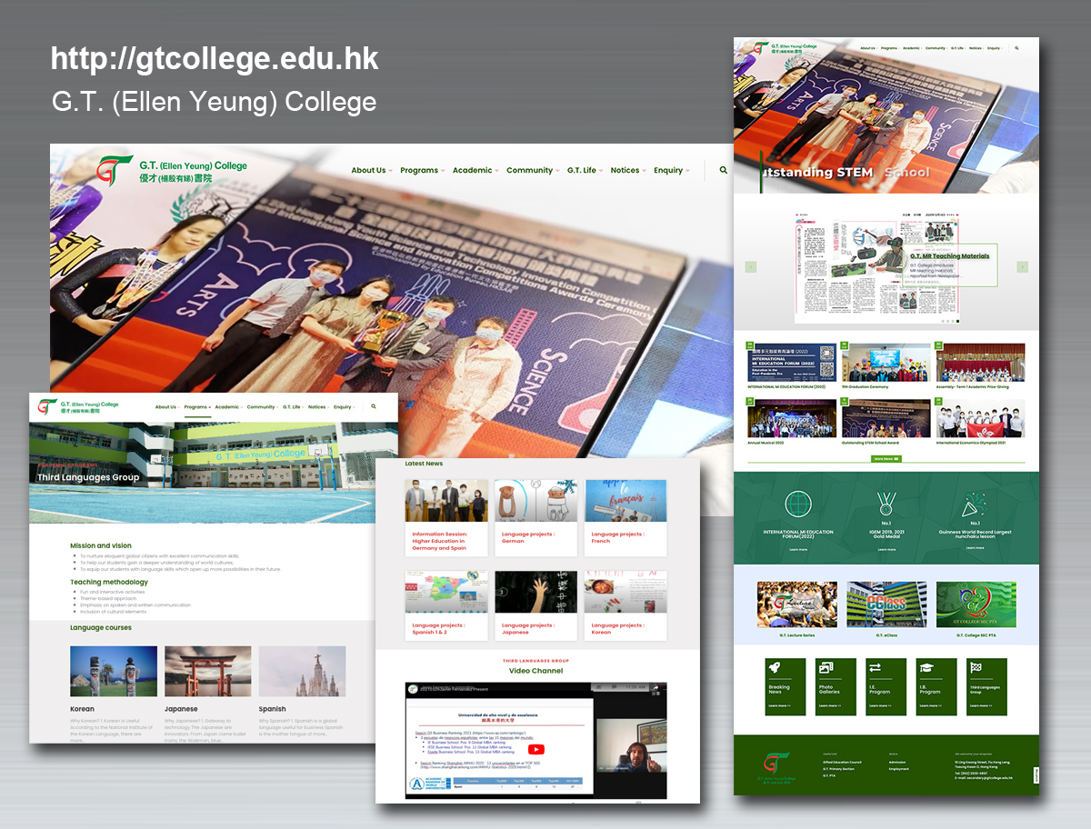Screen dimensions: 1091x829
Task: Open Language projects : French card
Action: tap(626, 518)
